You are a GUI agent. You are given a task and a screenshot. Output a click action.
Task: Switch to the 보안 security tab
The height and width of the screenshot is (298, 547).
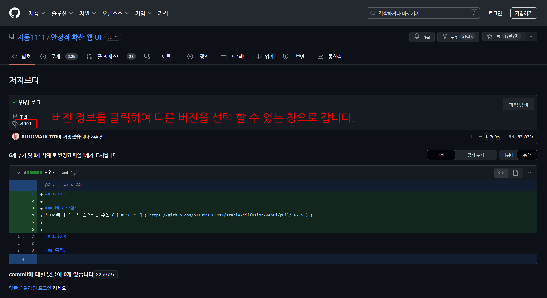[294, 56]
